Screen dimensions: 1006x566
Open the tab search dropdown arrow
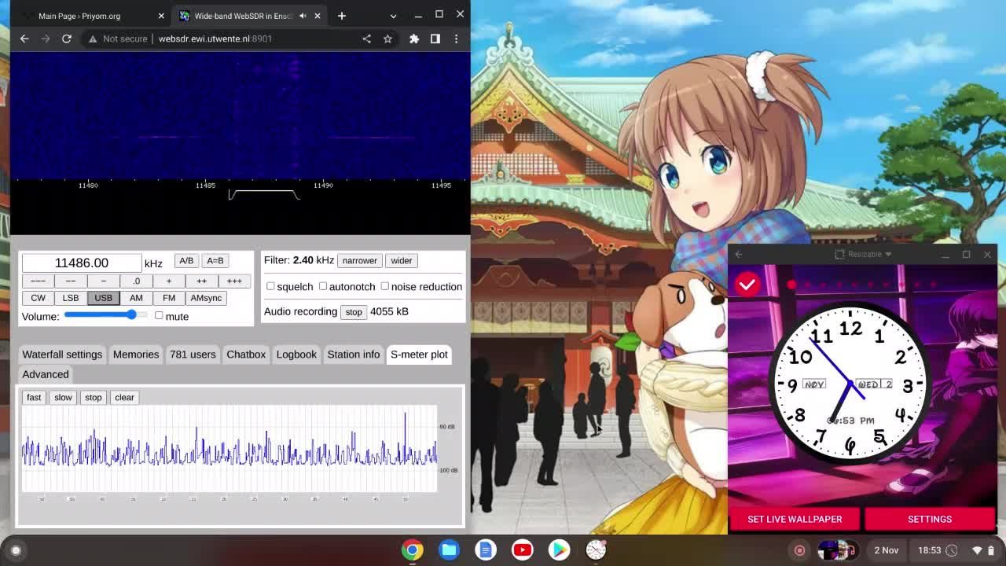tap(393, 16)
